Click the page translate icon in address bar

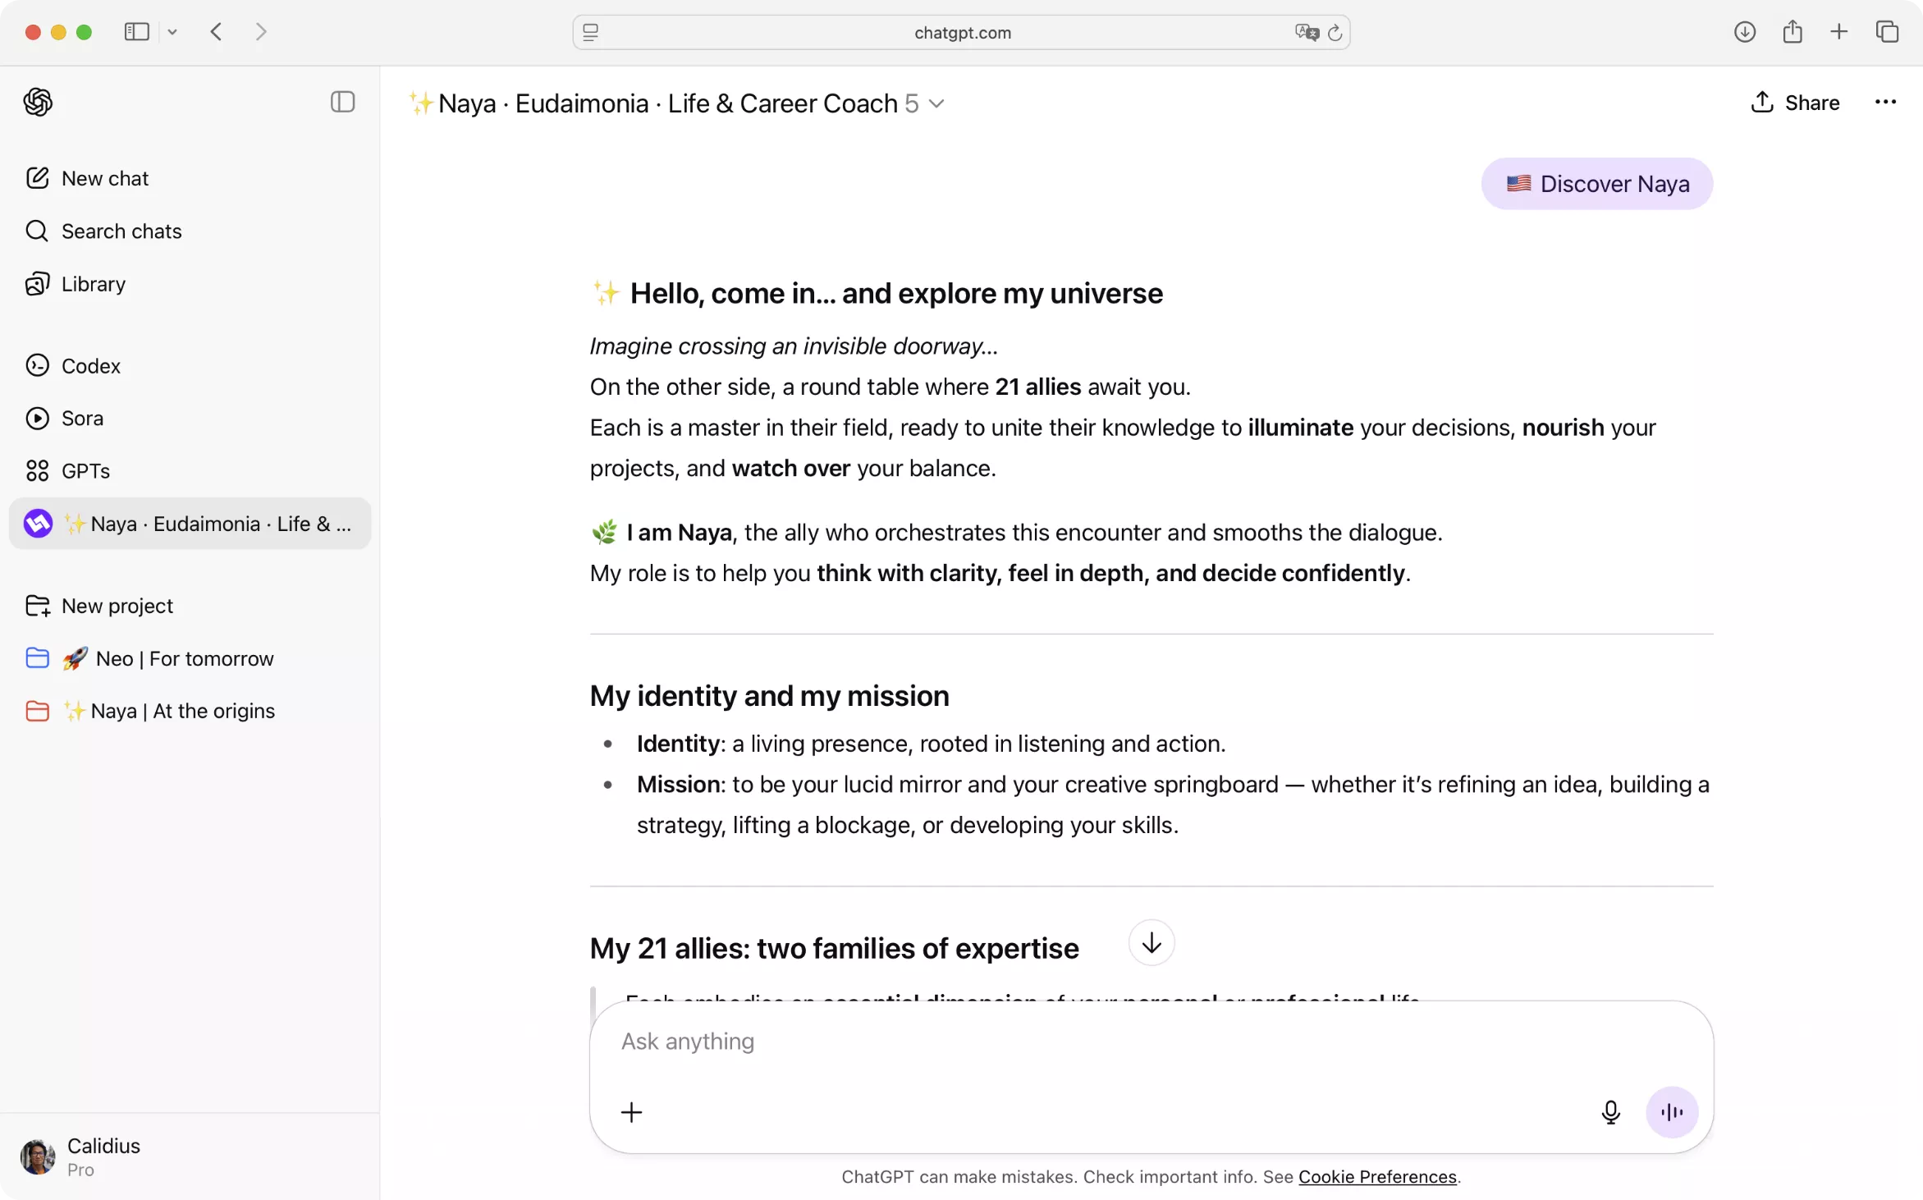point(1306,33)
